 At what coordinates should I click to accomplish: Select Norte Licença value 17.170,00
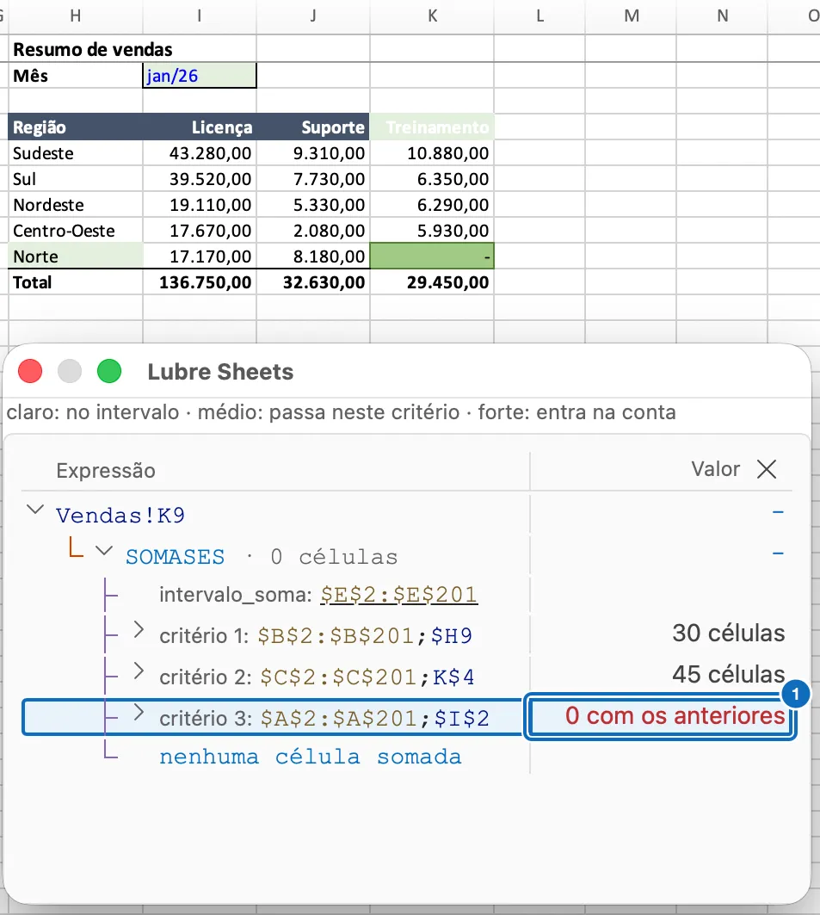pyautogui.click(x=200, y=257)
